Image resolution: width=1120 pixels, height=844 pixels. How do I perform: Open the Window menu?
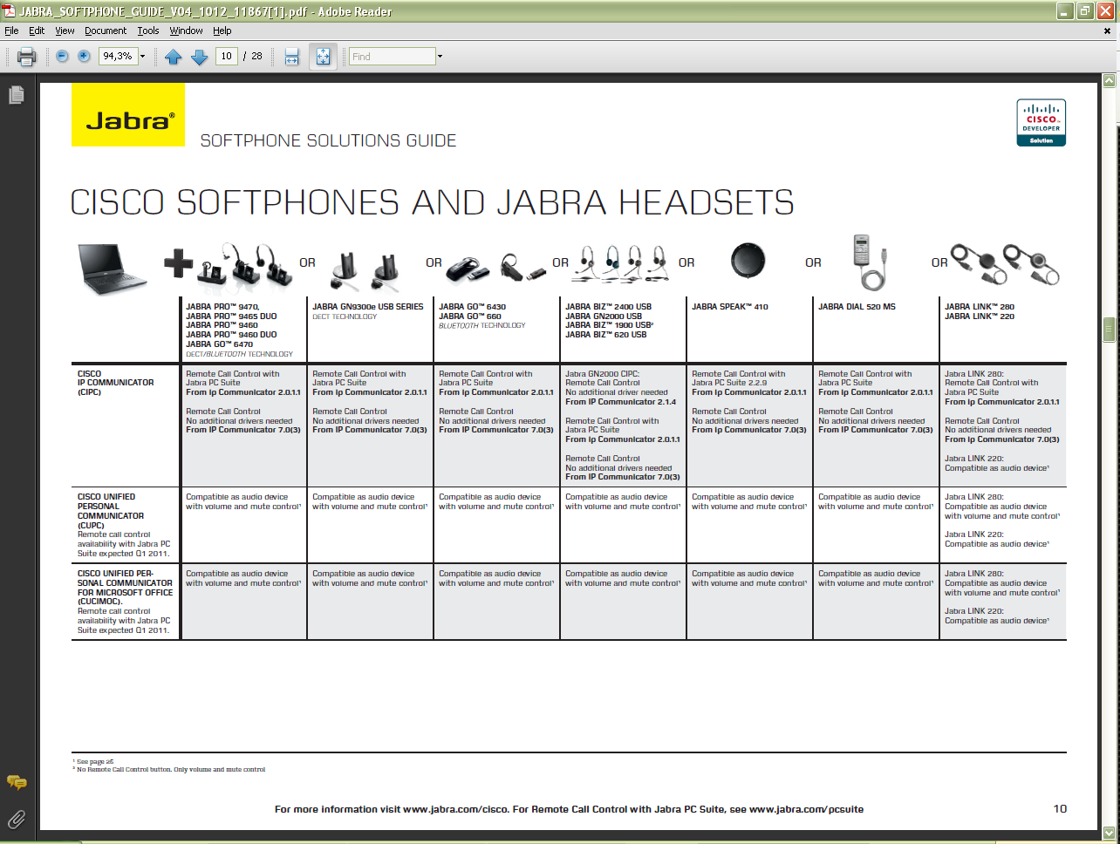click(187, 31)
